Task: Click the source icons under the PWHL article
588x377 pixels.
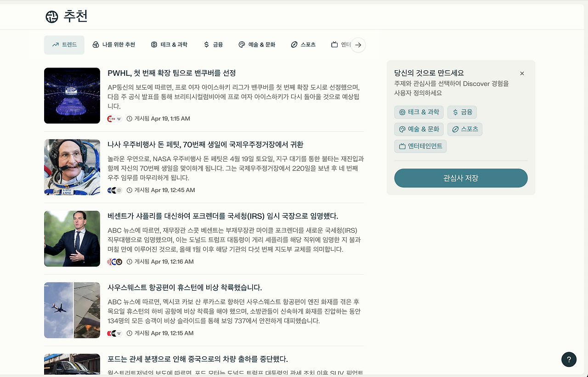Action: [114, 119]
